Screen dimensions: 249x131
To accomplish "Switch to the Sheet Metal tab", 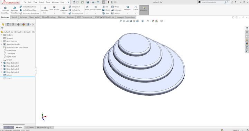I will click(x=34, y=17).
